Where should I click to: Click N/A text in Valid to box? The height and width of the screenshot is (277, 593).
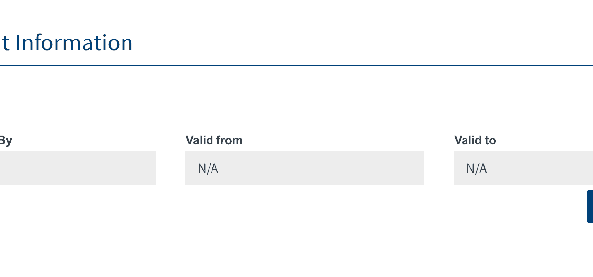coord(476,168)
